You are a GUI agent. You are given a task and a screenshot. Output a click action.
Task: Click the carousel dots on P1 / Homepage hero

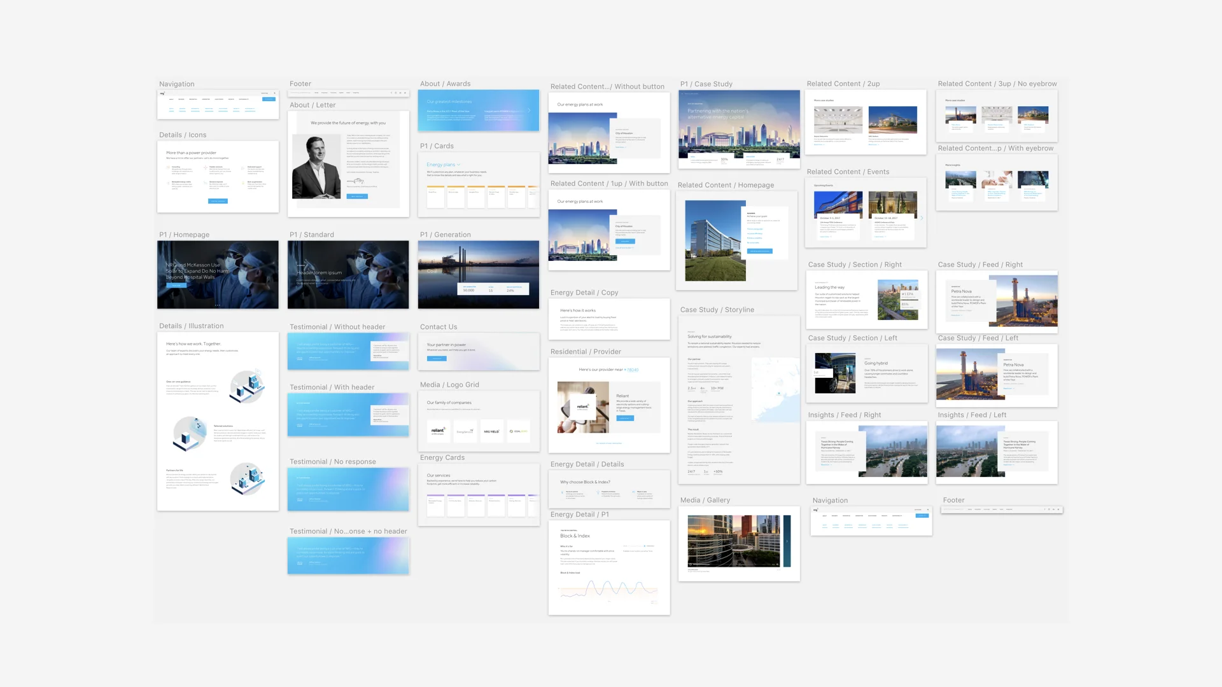coord(218,305)
